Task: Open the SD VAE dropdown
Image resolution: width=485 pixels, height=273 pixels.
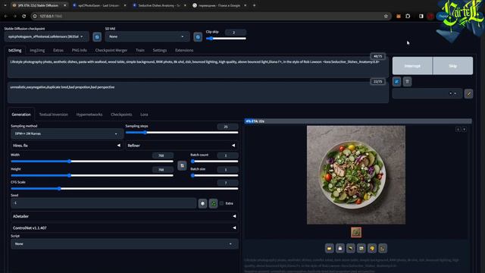Action: point(147,36)
